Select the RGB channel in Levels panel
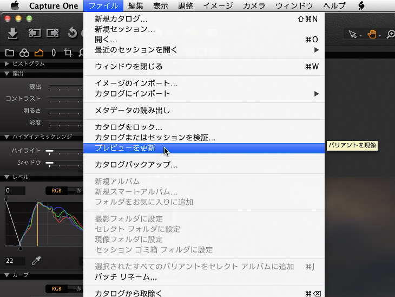Image resolution: width=395 pixels, height=297 pixels. point(56,190)
